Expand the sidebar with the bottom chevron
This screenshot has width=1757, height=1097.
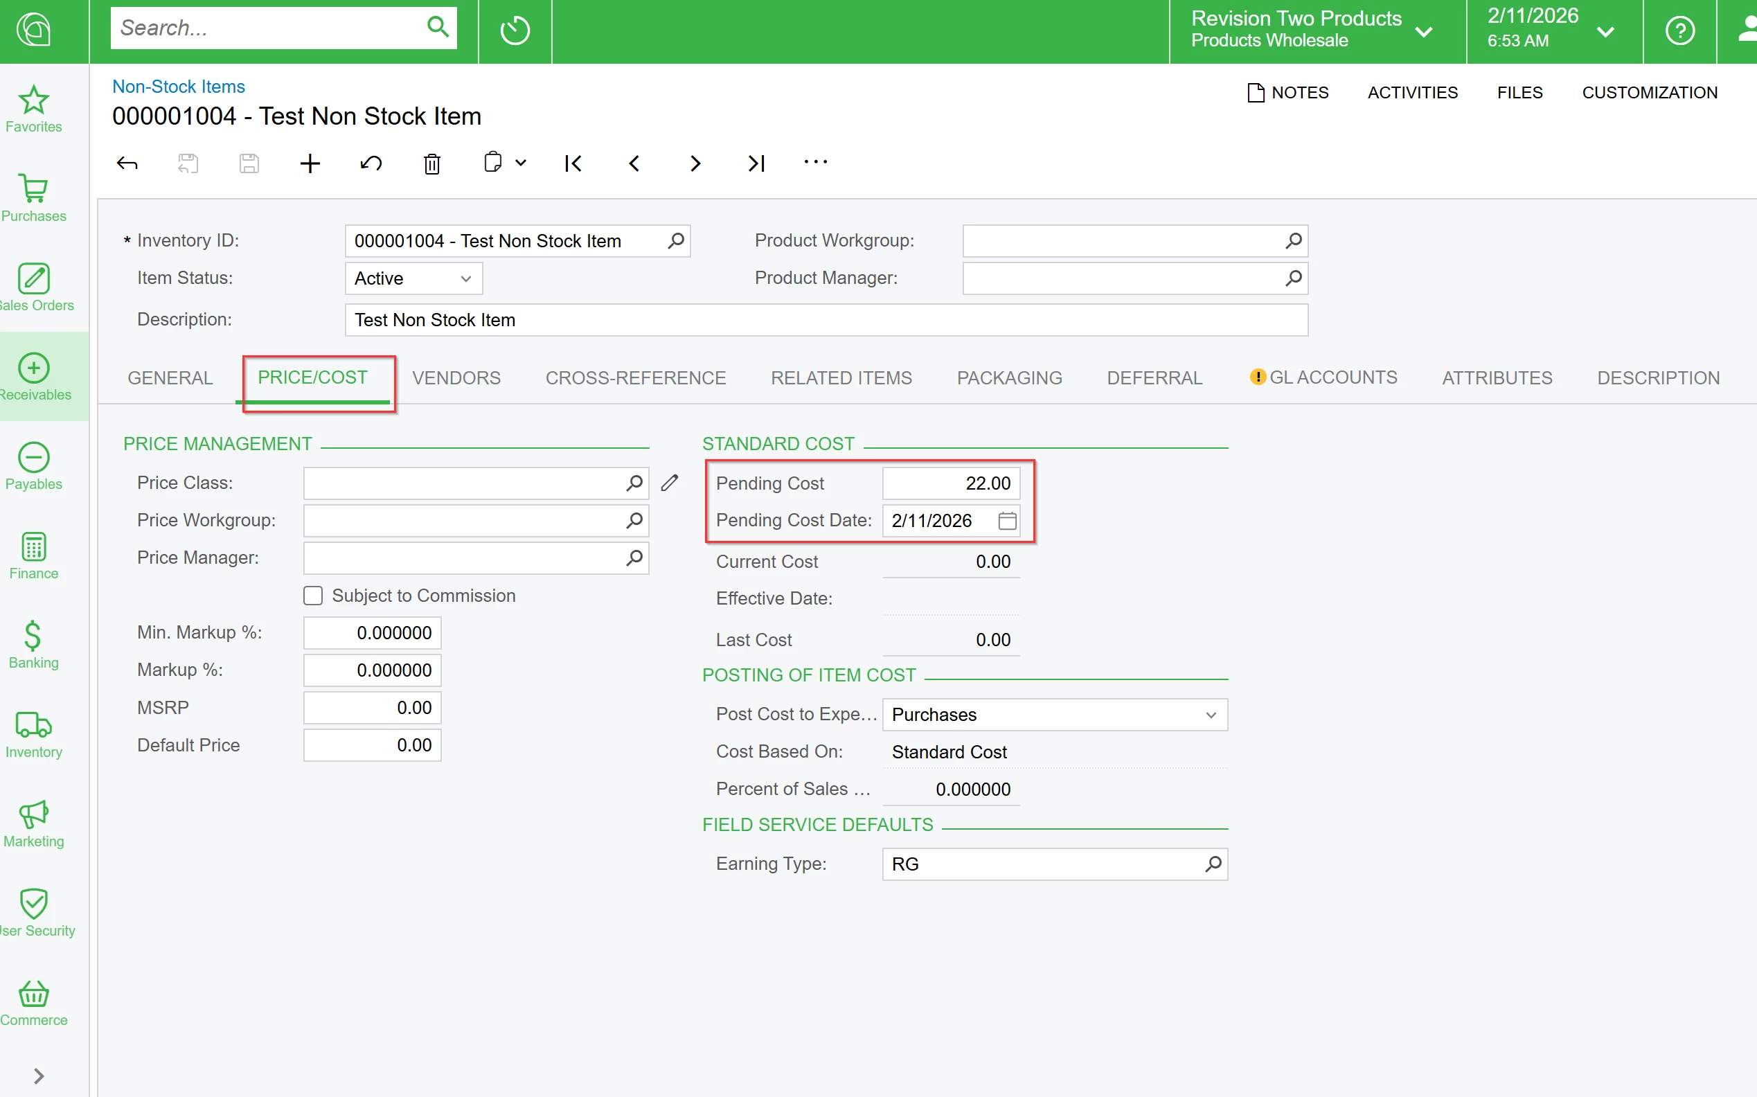tap(39, 1076)
